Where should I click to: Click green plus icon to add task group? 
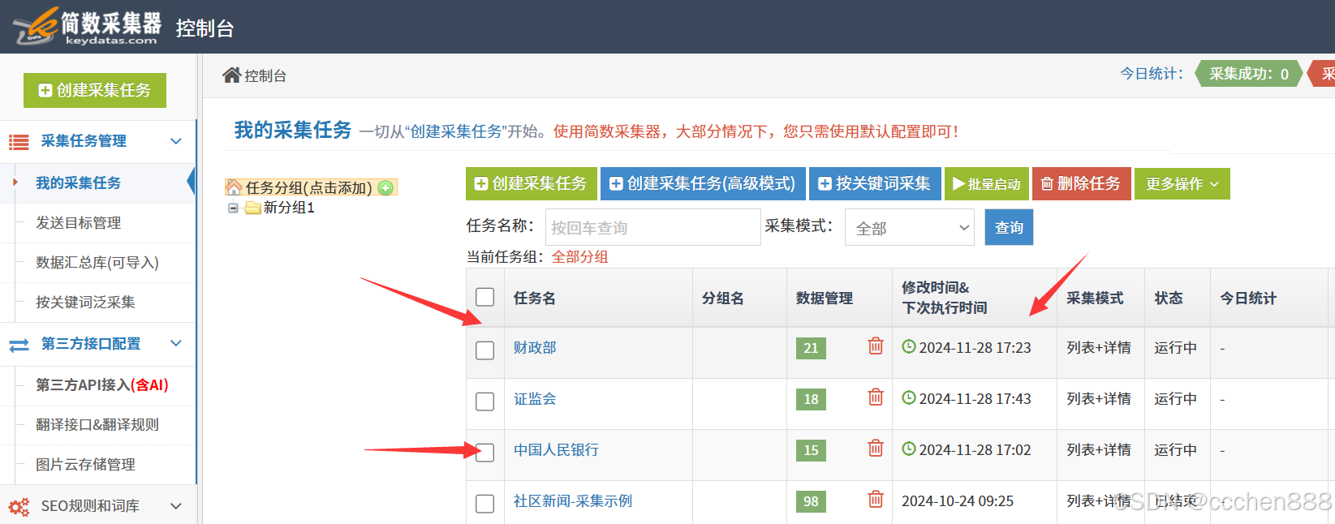coord(386,187)
